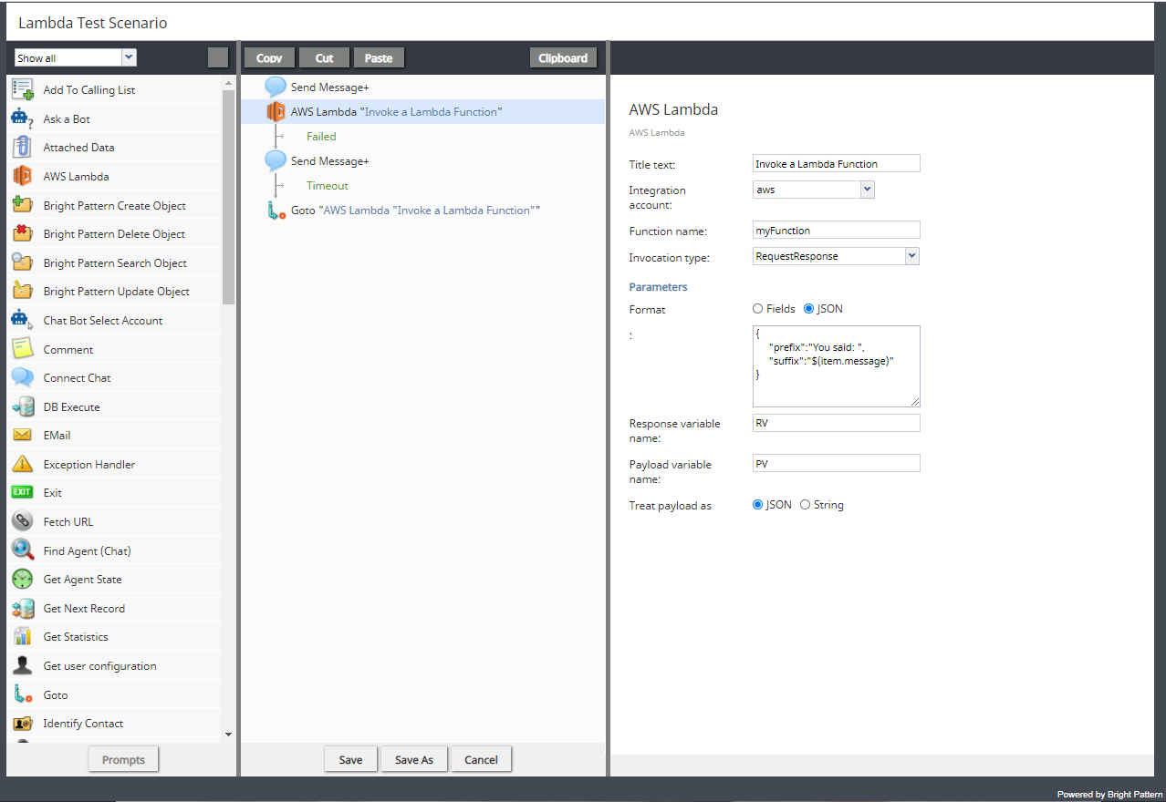Click the DB Execute database icon
Image resolution: width=1166 pixels, height=802 pixels.
(x=23, y=406)
